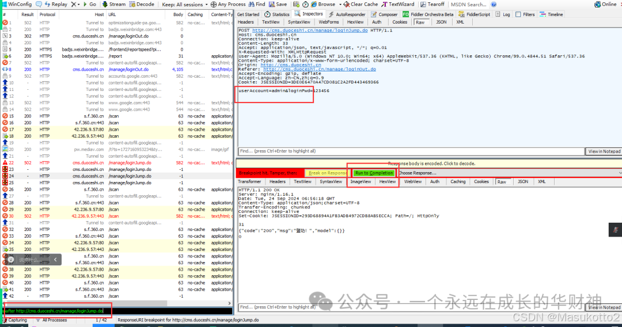The width and height of the screenshot is (622, 327).
Task: Expand the Choose Response dropdown
Action: (x=509, y=173)
